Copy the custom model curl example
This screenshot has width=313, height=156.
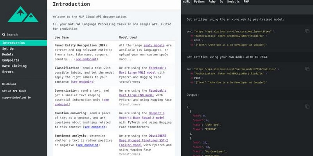click(x=307, y=69)
